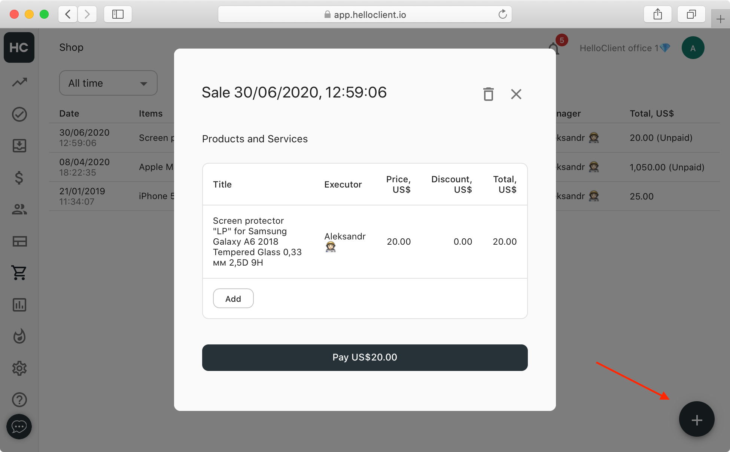Open the dollar finance icon in sidebar

tap(19, 177)
